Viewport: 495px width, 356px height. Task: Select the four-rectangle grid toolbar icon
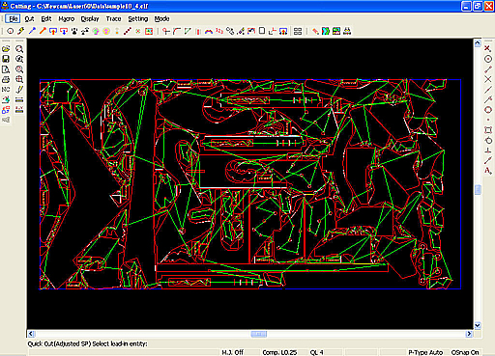(x=298, y=31)
